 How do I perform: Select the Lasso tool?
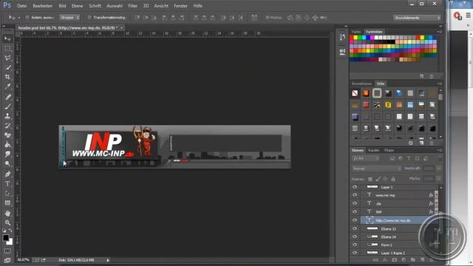(x=8, y=58)
